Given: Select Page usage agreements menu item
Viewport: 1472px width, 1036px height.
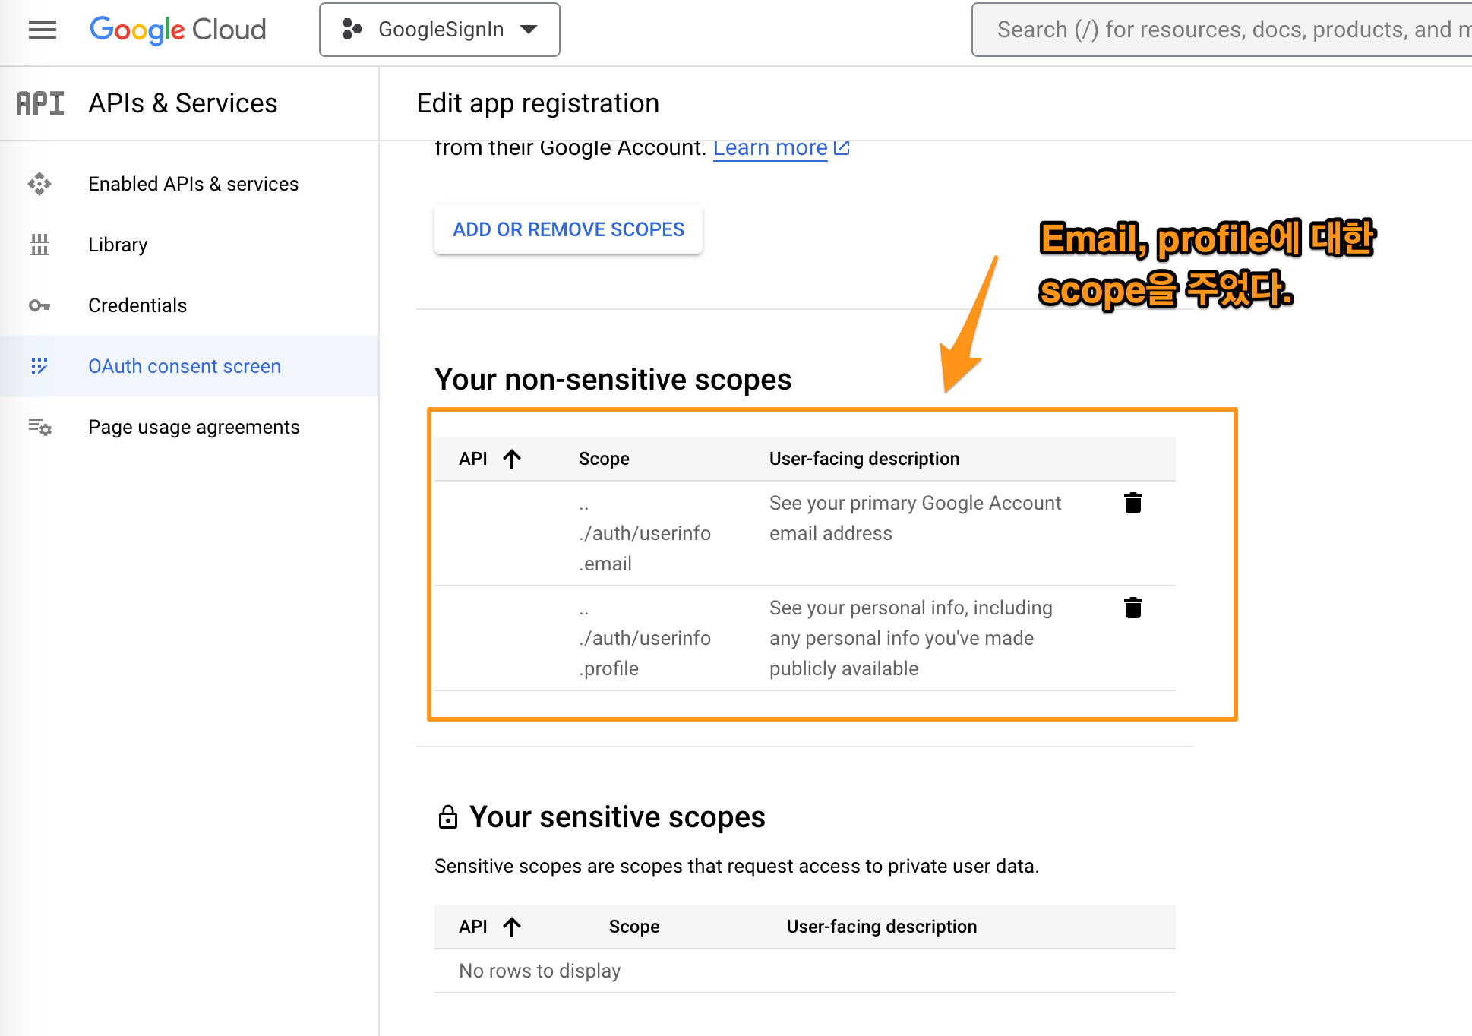Looking at the screenshot, I should pos(194,427).
